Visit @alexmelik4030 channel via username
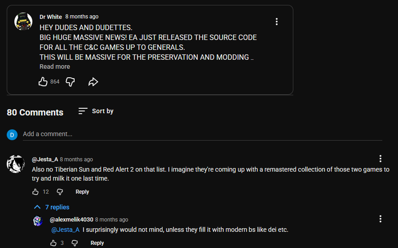 click(x=71, y=220)
